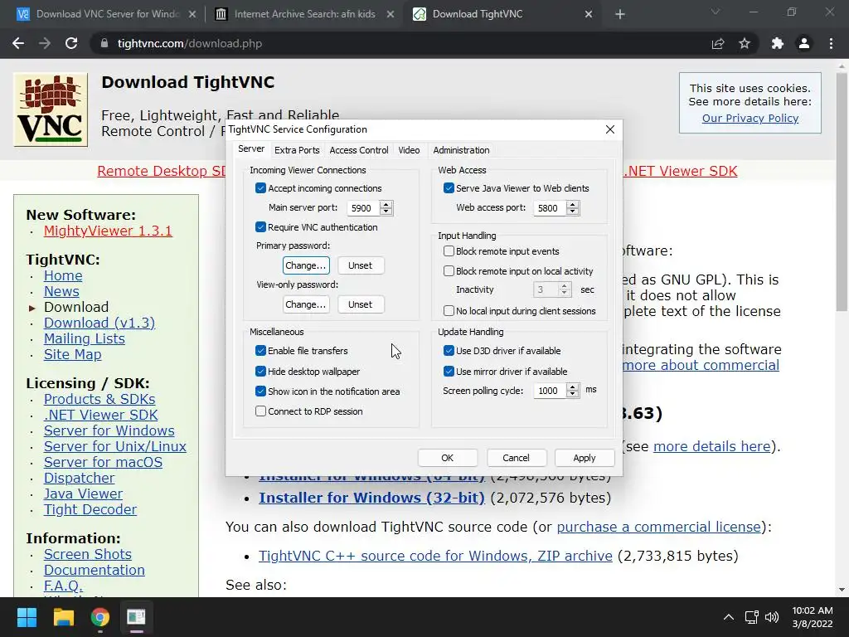Switch to Video tab
Image resolution: width=849 pixels, height=637 pixels.
point(409,150)
